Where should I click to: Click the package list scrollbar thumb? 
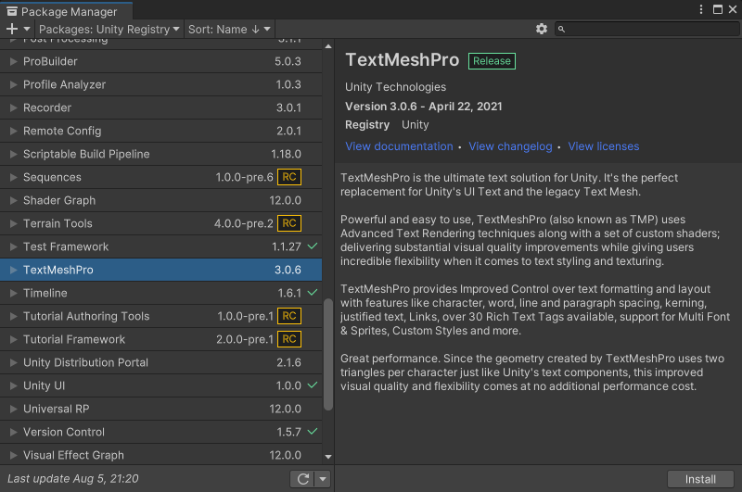[x=328, y=355]
